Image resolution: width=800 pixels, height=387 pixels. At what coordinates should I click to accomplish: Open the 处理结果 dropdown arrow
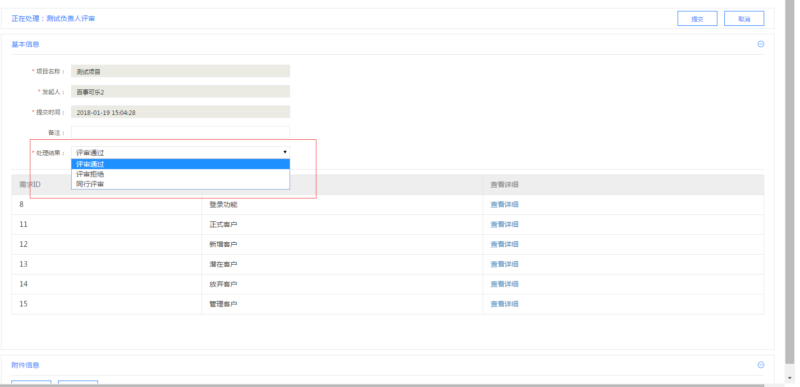tap(285, 152)
